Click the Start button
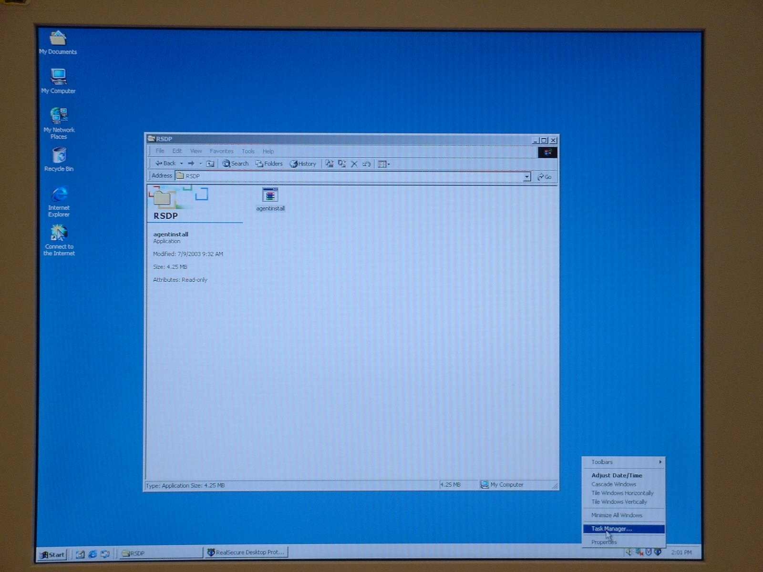Image resolution: width=763 pixels, height=572 pixels. (52, 554)
